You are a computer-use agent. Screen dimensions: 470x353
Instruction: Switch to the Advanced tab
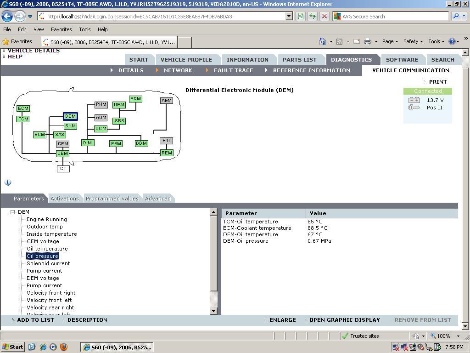158,199
